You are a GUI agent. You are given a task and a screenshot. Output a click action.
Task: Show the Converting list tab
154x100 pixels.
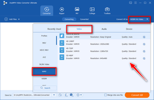click(x=69, y=19)
